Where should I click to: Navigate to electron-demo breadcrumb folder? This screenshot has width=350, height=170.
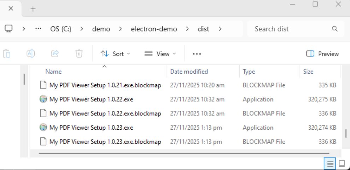pyautogui.click(x=154, y=29)
